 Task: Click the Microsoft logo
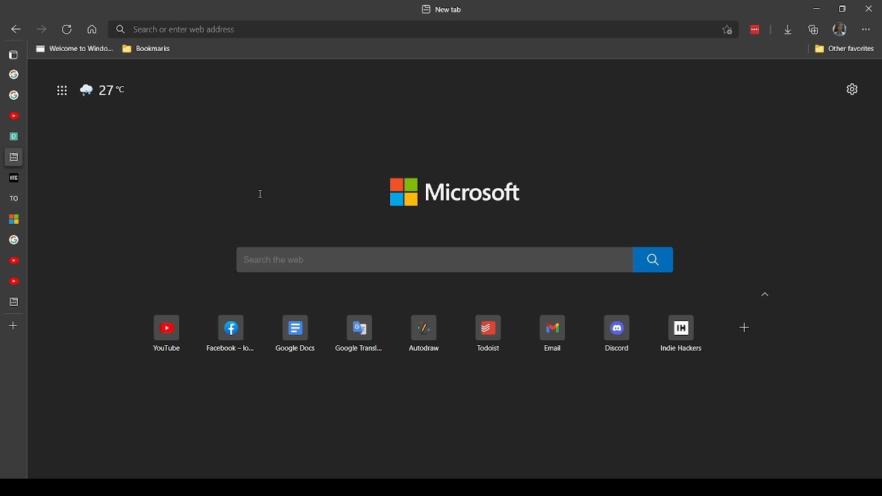(x=455, y=192)
